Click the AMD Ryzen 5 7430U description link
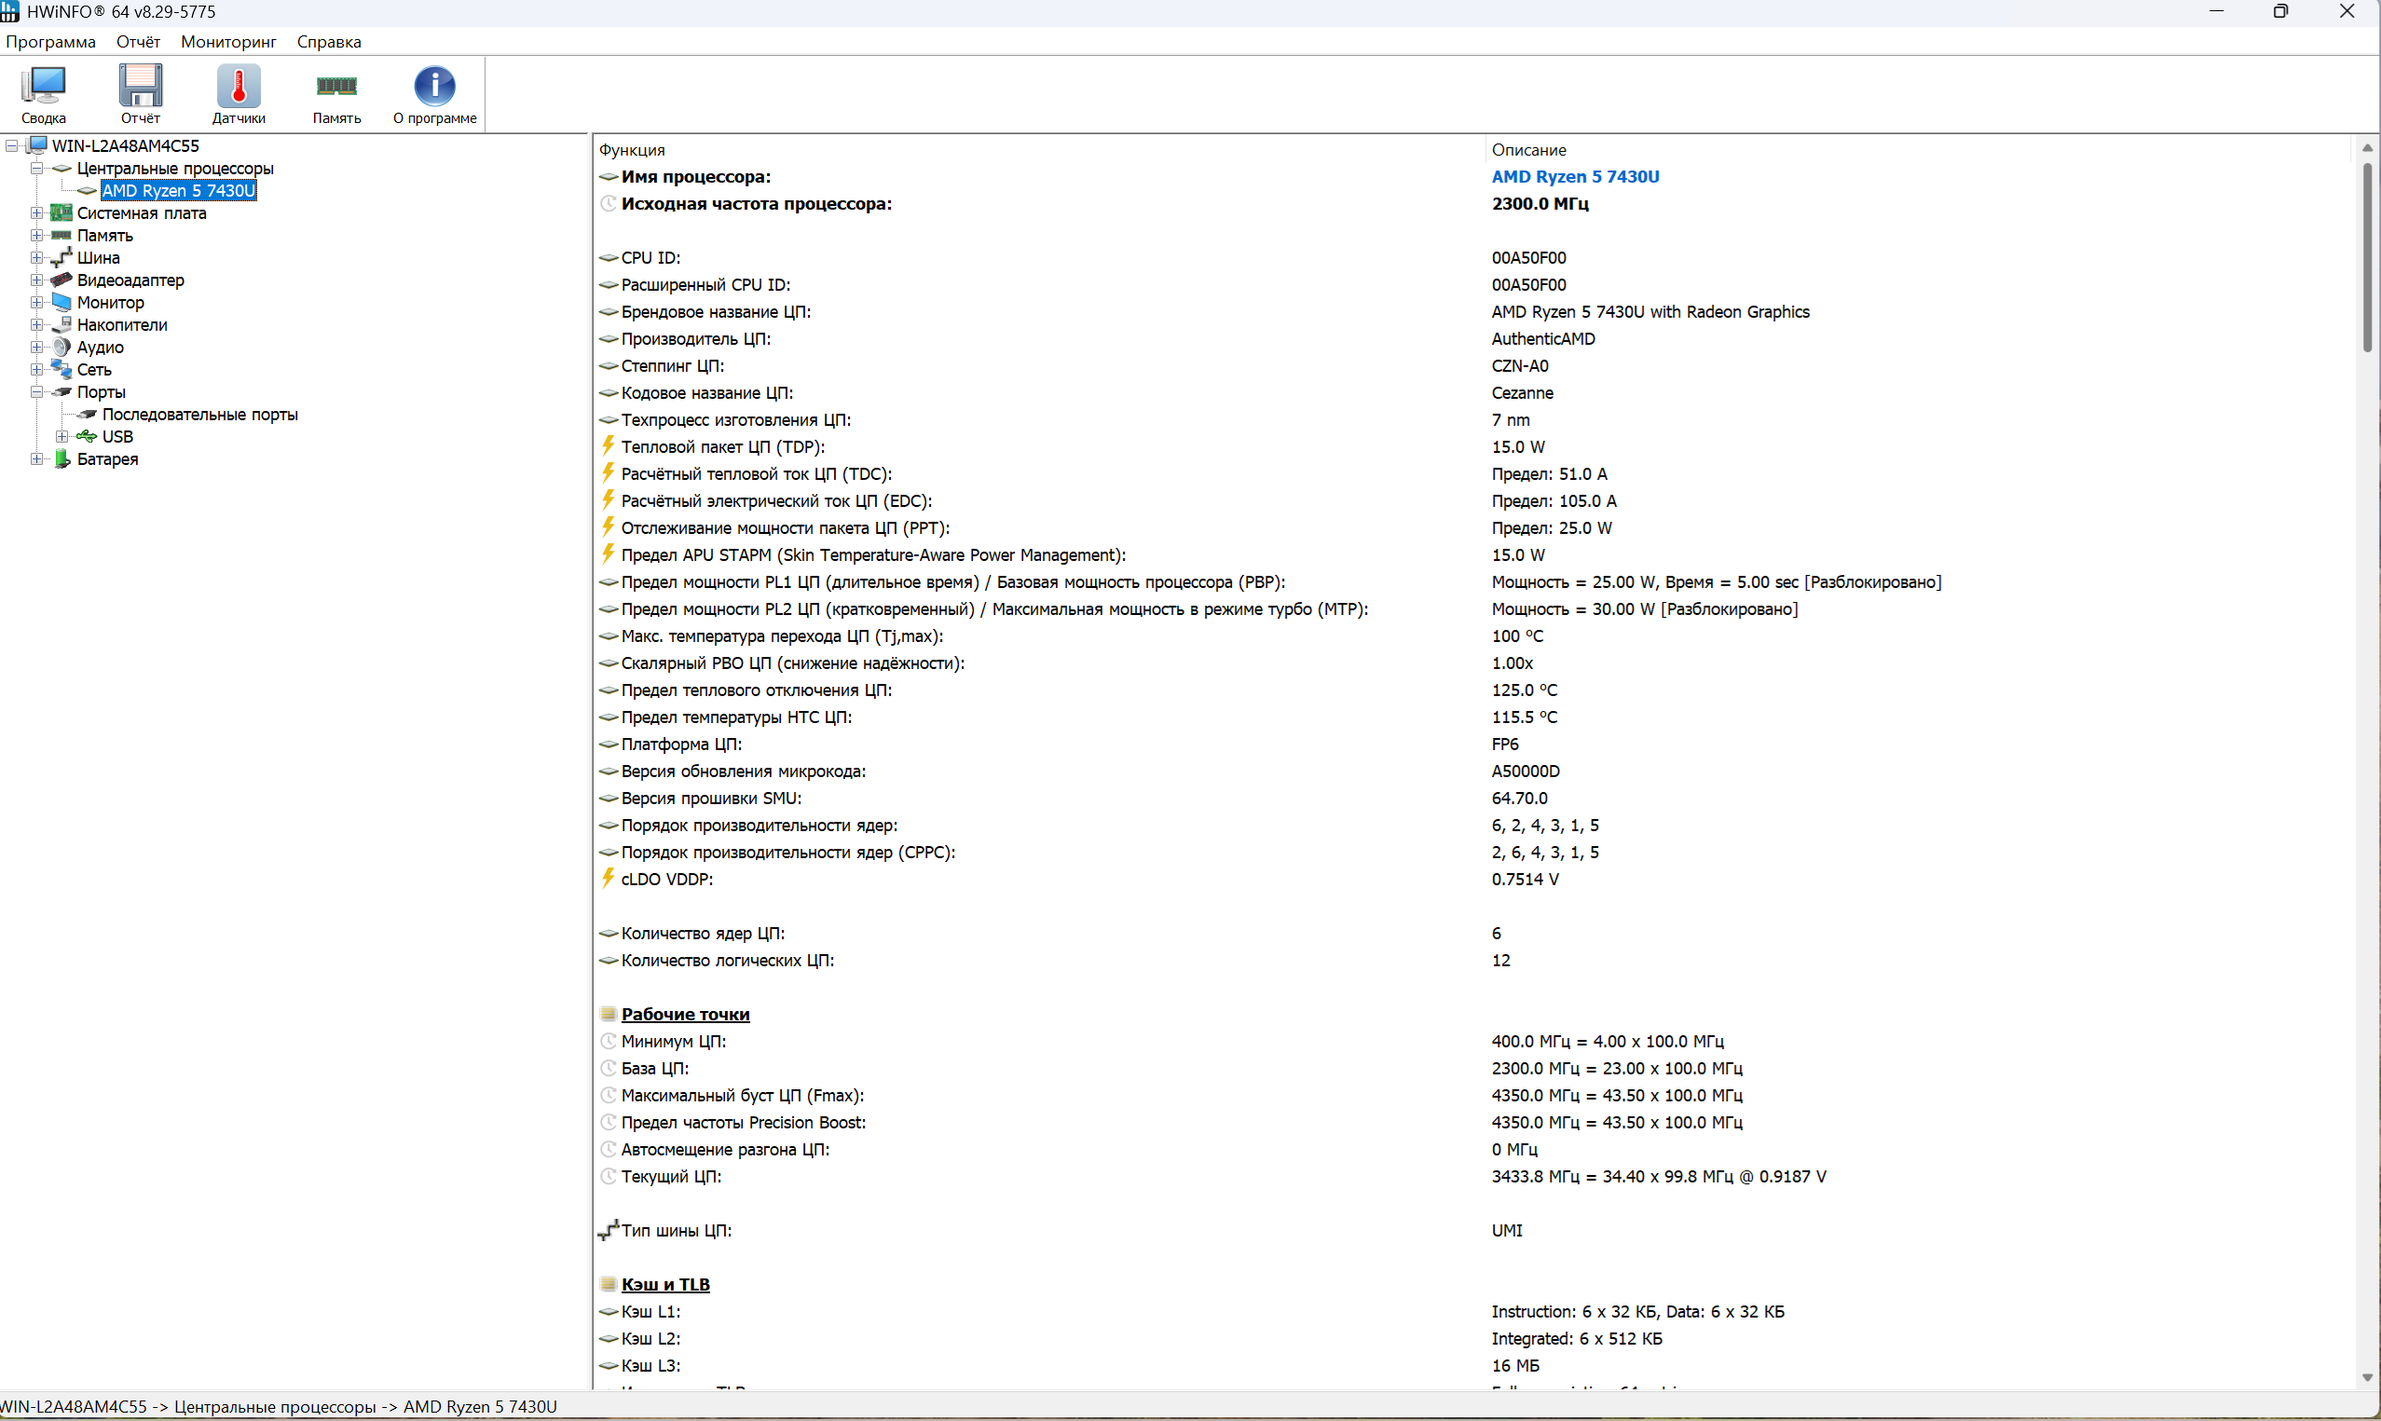Image resolution: width=2381 pixels, height=1421 pixels. point(1575,176)
